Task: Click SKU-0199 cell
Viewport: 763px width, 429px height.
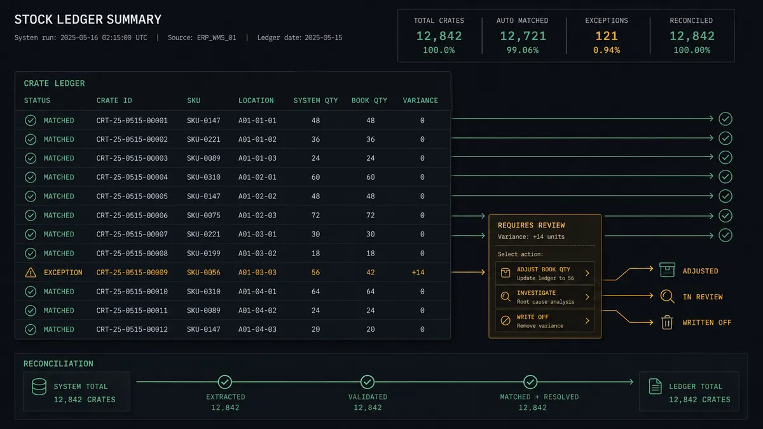Action: 203,254
